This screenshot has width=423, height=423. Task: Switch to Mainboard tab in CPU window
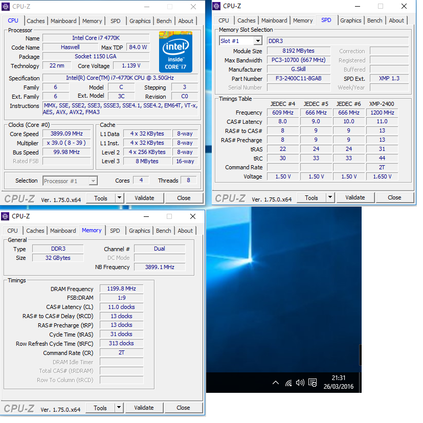pos(64,21)
